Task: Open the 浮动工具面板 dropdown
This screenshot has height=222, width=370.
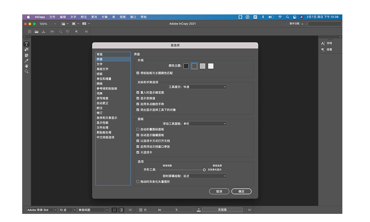Action: tap(204, 123)
